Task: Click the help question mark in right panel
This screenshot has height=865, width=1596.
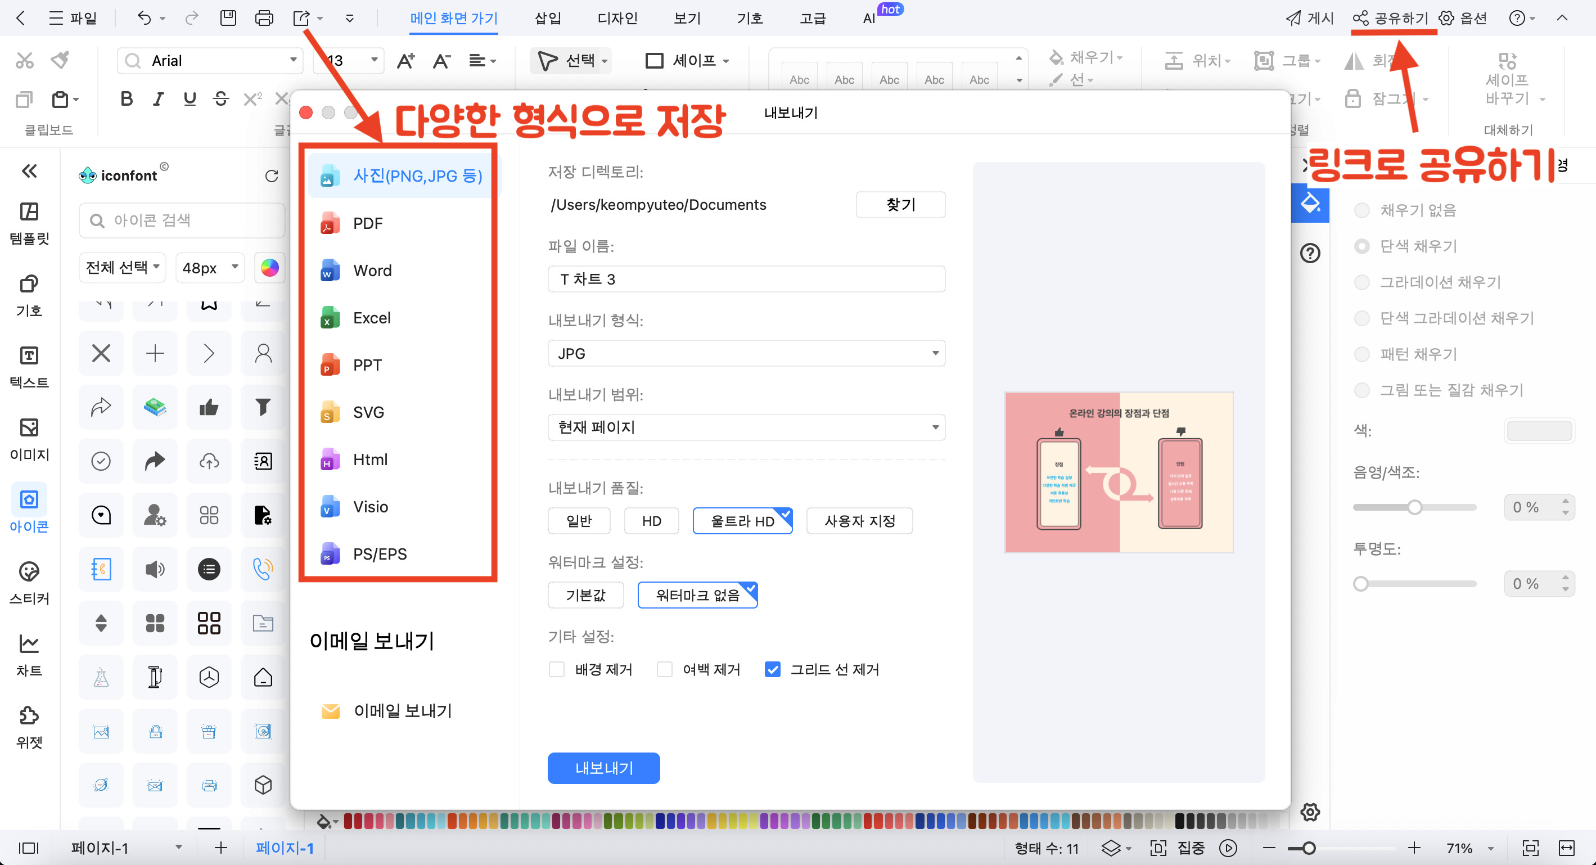Action: [x=1310, y=253]
